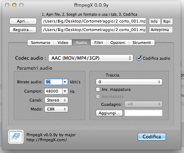Click the http://ffmpegX.com/ text
This screenshot has width=184, height=153.
[46, 140]
